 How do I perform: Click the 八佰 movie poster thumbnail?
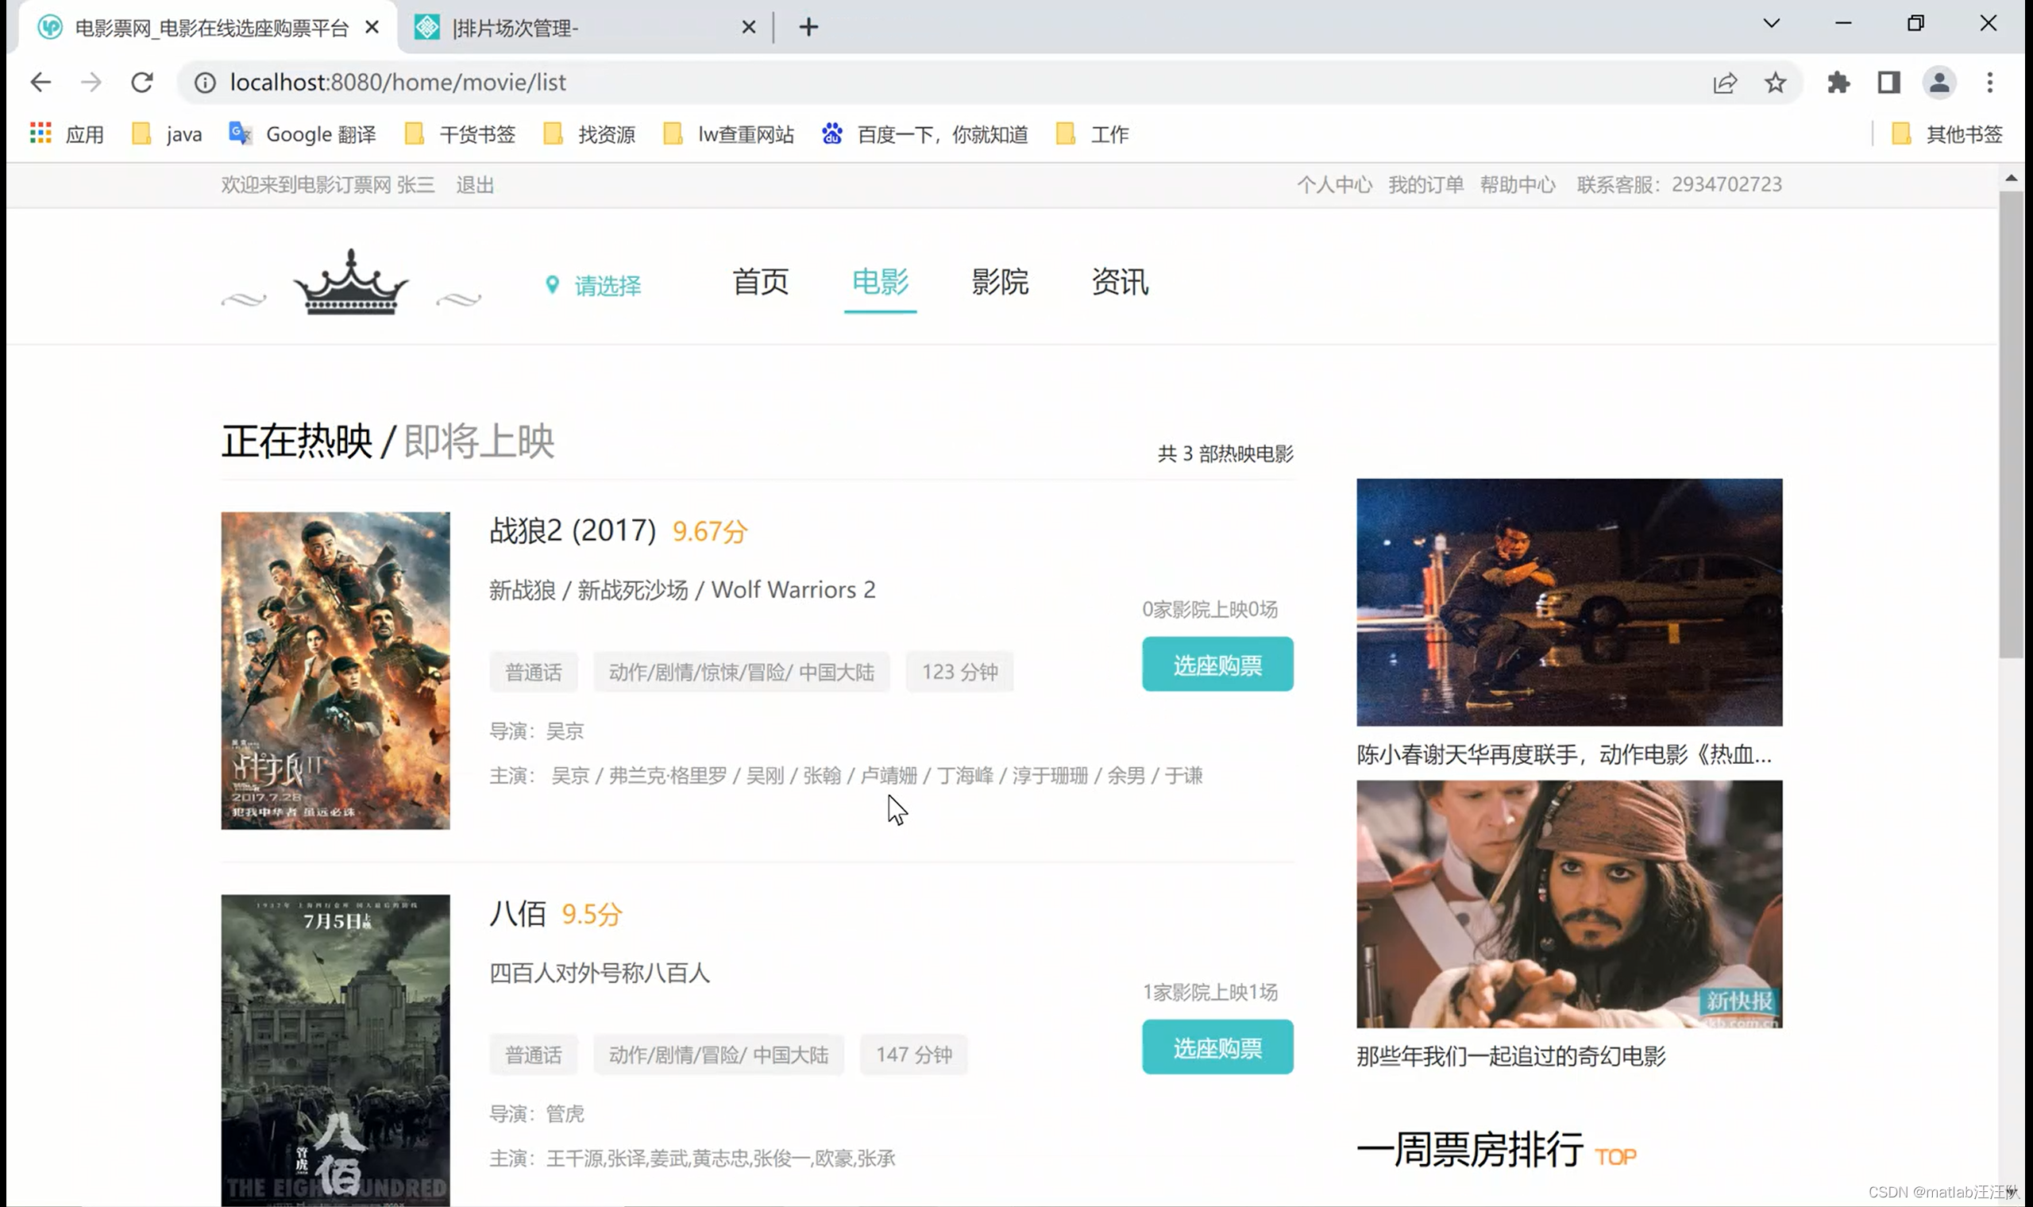click(x=335, y=1049)
